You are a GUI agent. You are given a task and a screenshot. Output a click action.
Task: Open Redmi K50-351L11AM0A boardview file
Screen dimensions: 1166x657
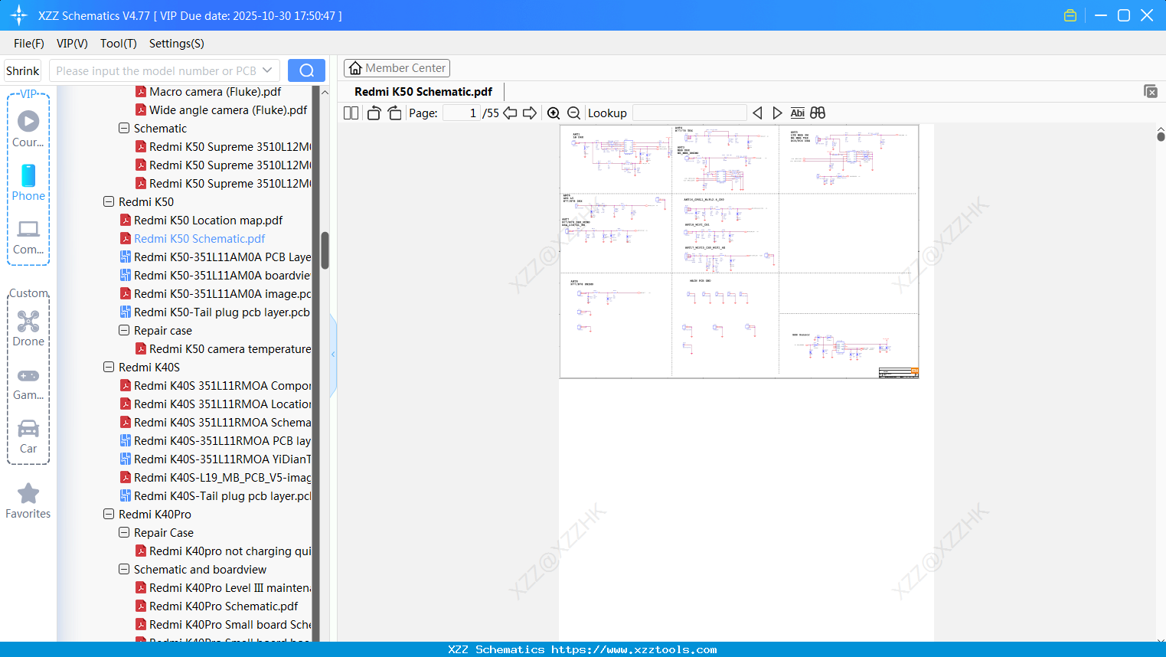[x=215, y=276]
